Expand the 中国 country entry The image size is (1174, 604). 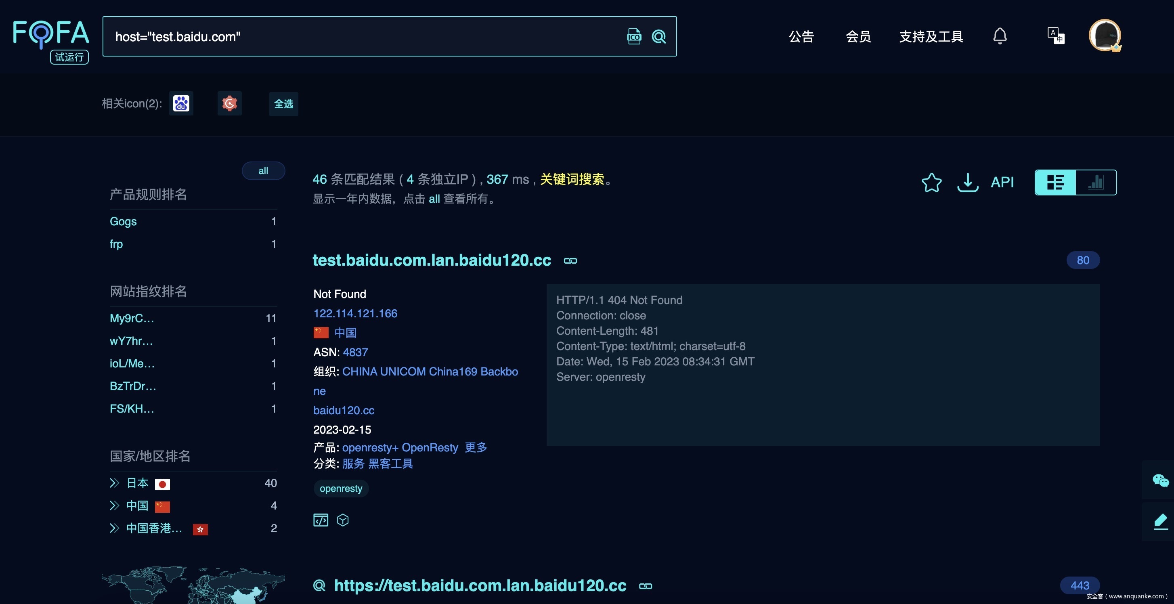click(114, 505)
